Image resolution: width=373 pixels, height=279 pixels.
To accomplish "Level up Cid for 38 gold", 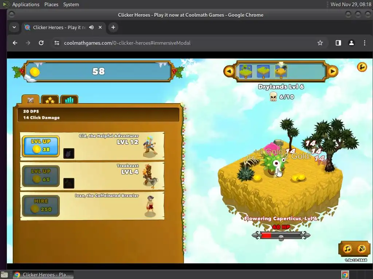I will coord(41,146).
